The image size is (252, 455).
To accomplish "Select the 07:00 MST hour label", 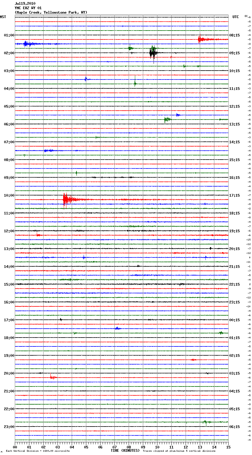I will coord(9,142).
